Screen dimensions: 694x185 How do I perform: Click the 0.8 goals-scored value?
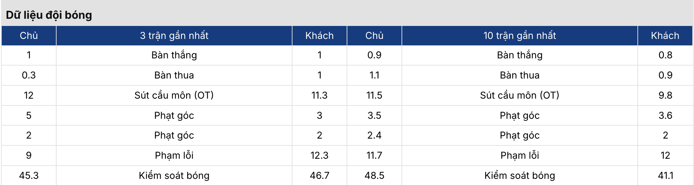click(x=665, y=55)
